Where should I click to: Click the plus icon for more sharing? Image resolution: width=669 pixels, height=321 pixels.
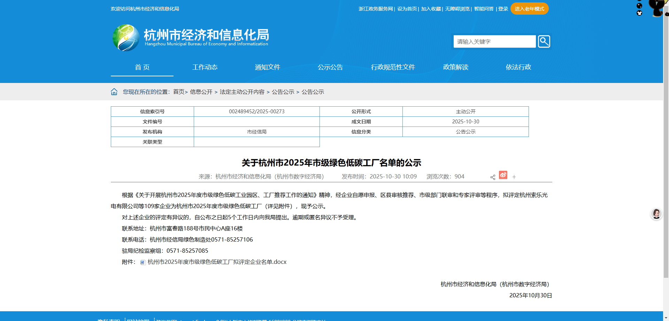(x=514, y=177)
